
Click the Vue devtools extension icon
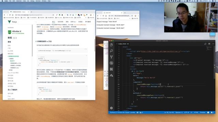click(87, 15)
